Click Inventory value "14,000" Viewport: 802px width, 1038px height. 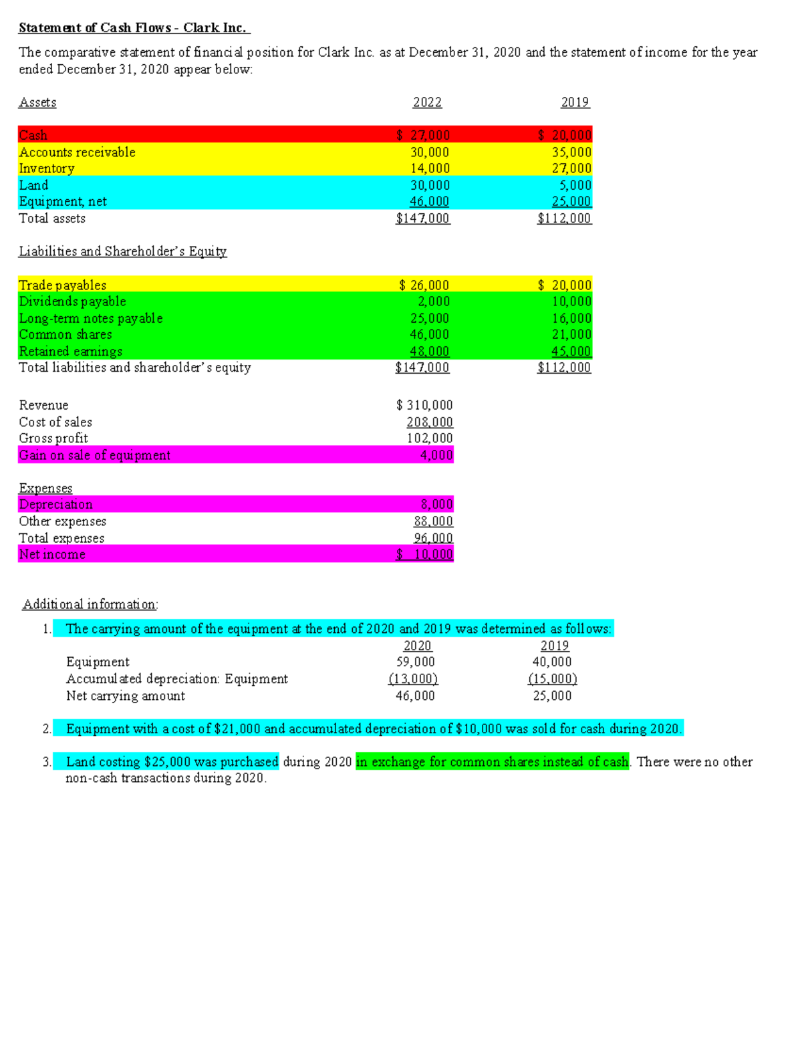(x=430, y=168)
